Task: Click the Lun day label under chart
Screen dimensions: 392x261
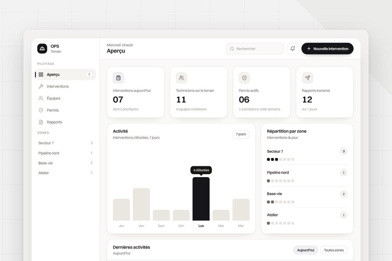Action: coord(201,226)
